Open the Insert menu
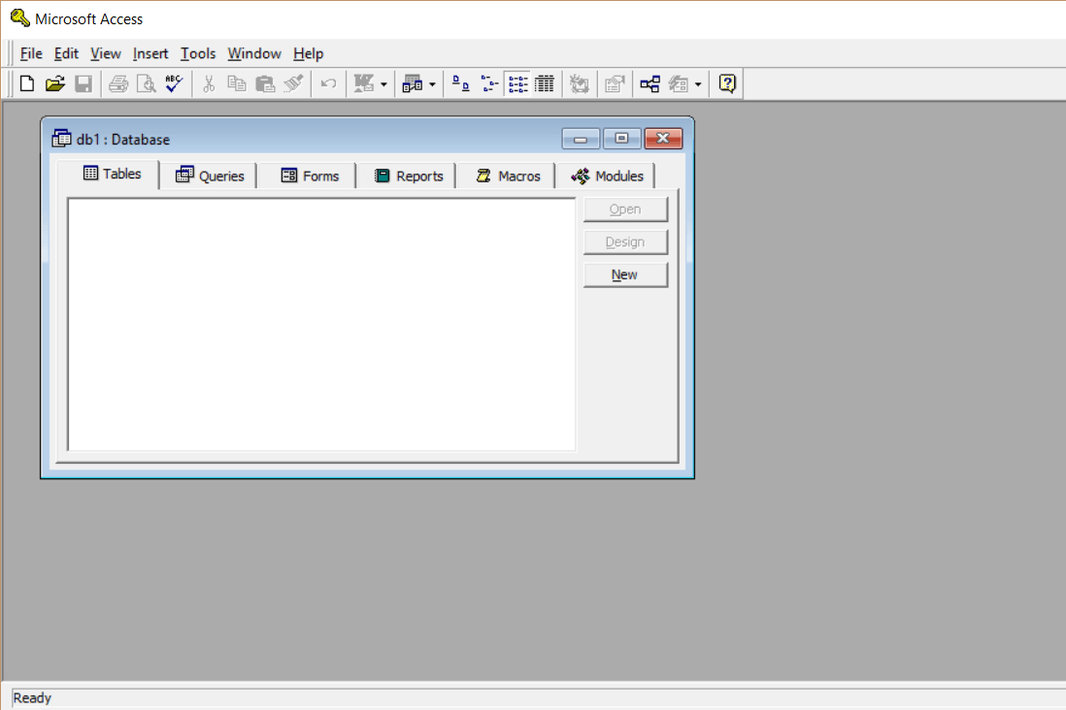This screenshot has width=1066, height=710. 150,53
